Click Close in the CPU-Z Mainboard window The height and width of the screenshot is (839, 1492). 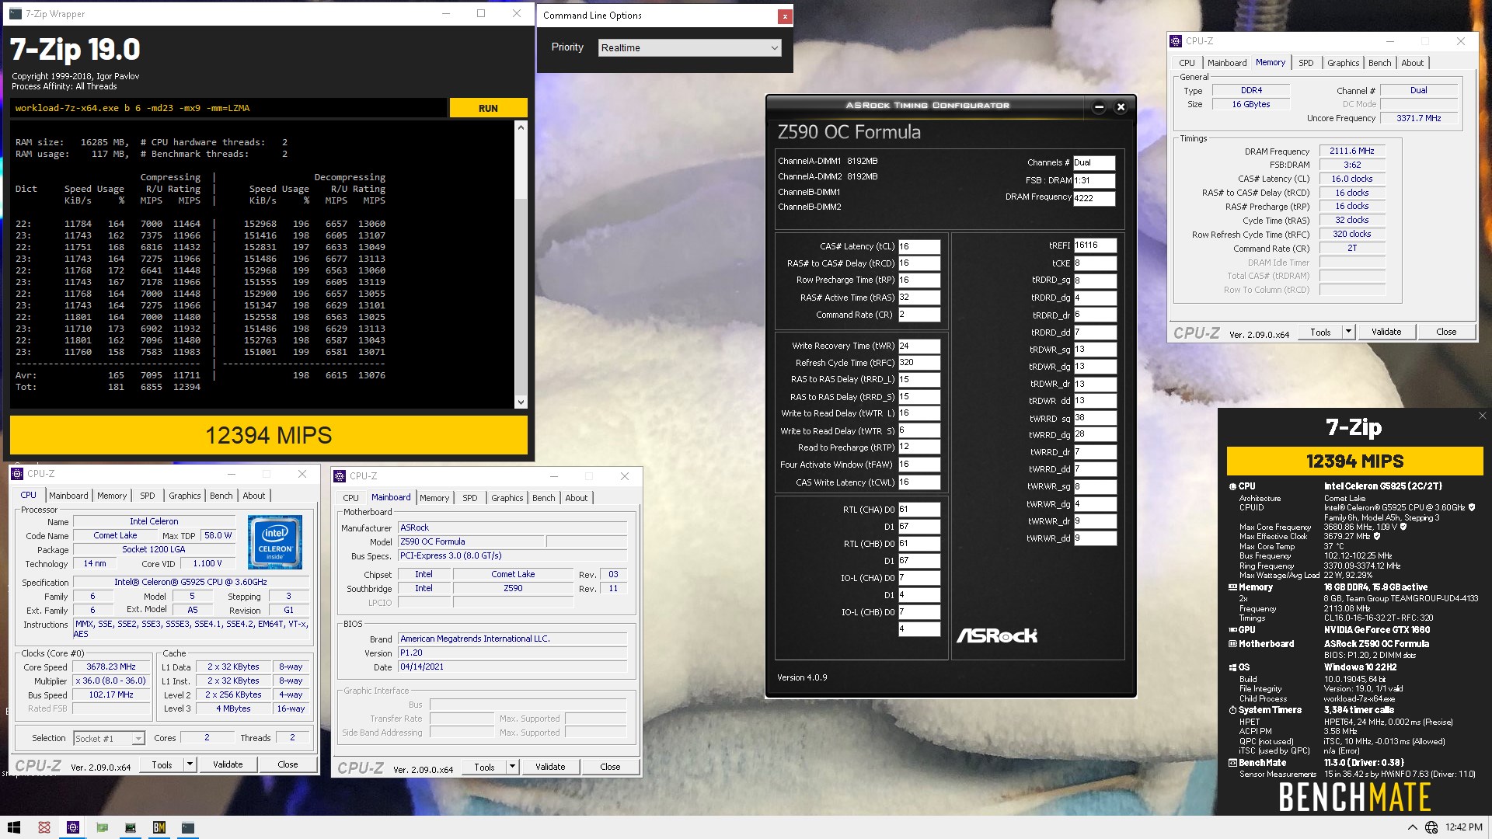pos(610,767)
